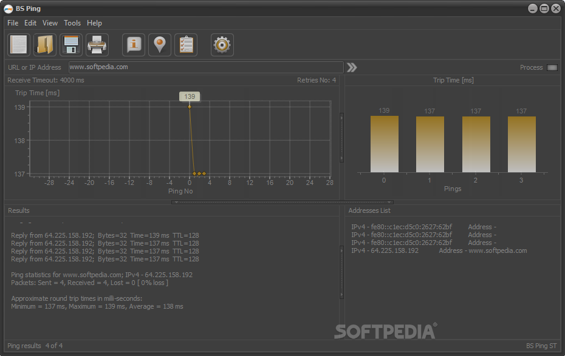Screen dimensions: 565x356
Task: Open file using the folder icon
Action: (45, 45)
